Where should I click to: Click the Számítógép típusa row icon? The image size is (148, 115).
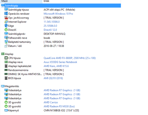point(6,10)
